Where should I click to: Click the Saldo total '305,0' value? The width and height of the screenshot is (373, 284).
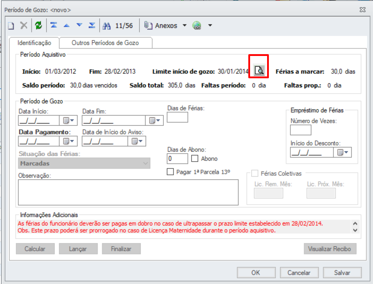click(x=175, y=85)
